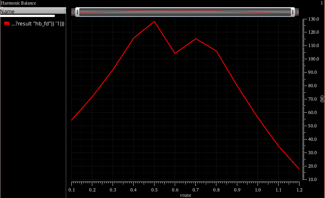Click the 0.8 x-axis tick label
The width and height of the screenshot is (325, 198).
pyautogui.click(x=216, y=190)
